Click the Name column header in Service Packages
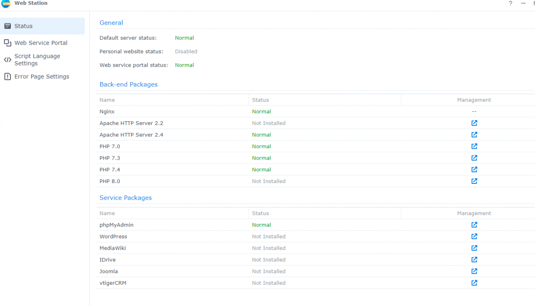 pos(107,213)
